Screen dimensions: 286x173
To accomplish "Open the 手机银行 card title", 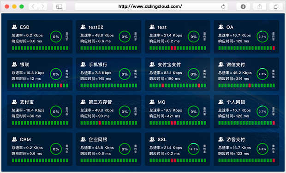I will point(98,65).
